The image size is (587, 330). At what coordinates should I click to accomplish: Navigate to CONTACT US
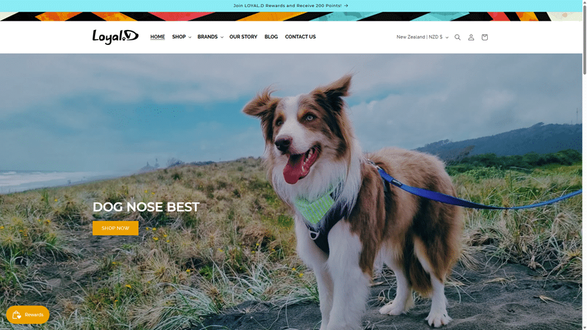pyautogui.click(x=300, y=37)
